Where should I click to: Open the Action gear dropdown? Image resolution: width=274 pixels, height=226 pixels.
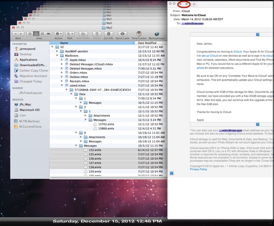coord(58,34)
